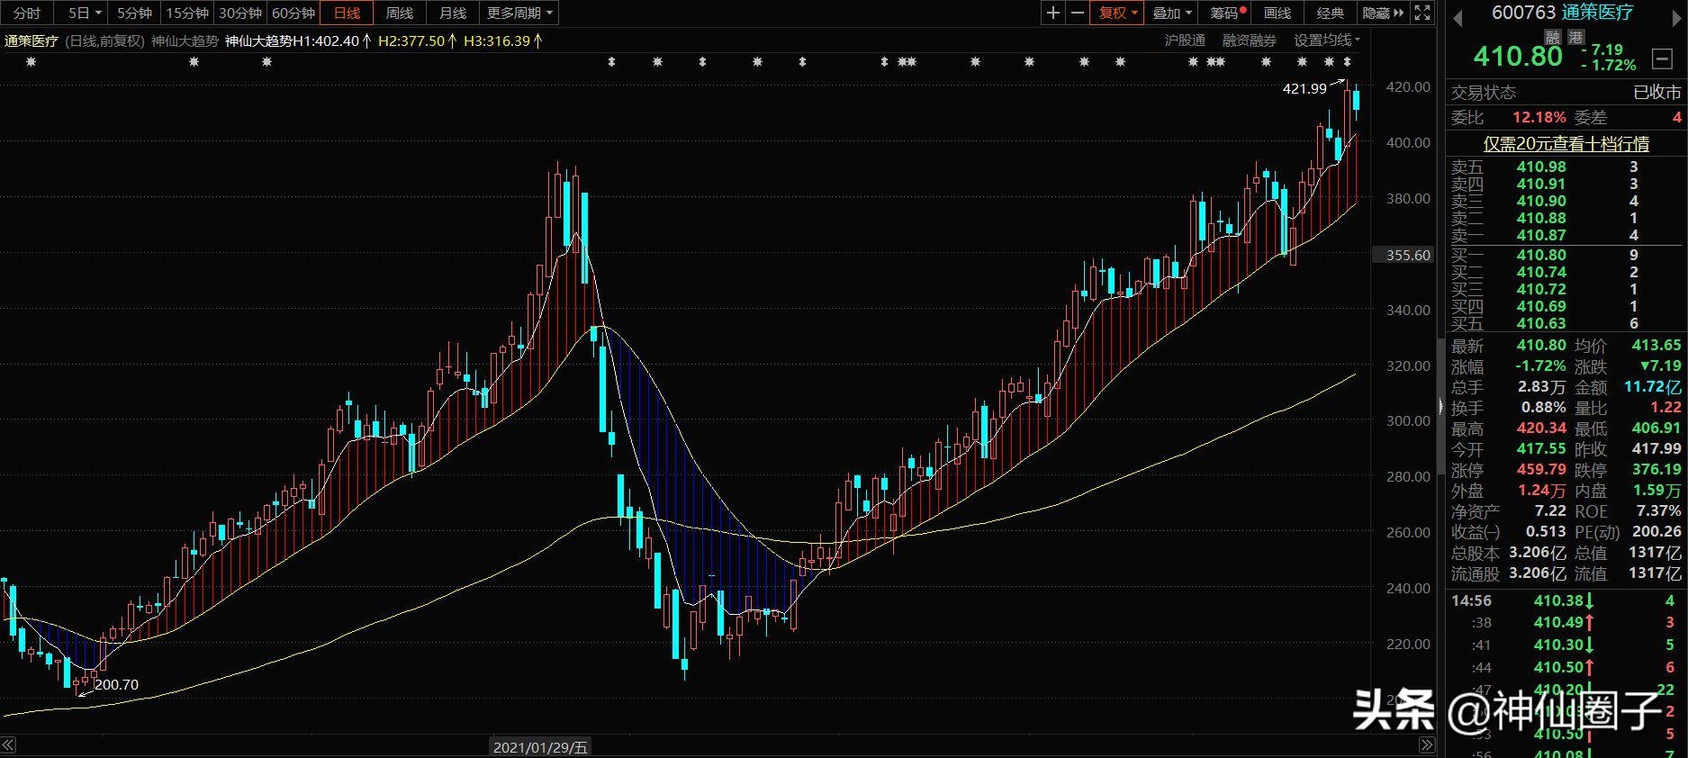Click the 421.99 high price label
Image resolution: width=1688 pixels, height=758 pixels.
click(1304, 88)
